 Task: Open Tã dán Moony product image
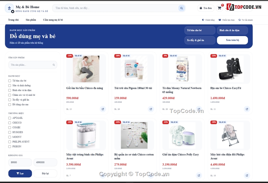[182, 69]
